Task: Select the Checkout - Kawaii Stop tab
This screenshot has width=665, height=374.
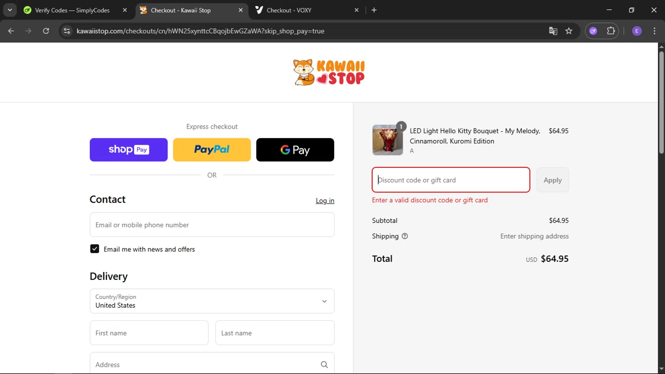Action: pos(180,10)
